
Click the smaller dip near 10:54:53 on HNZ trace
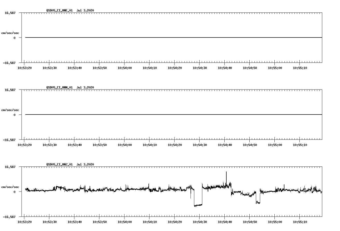coord(258,202)
